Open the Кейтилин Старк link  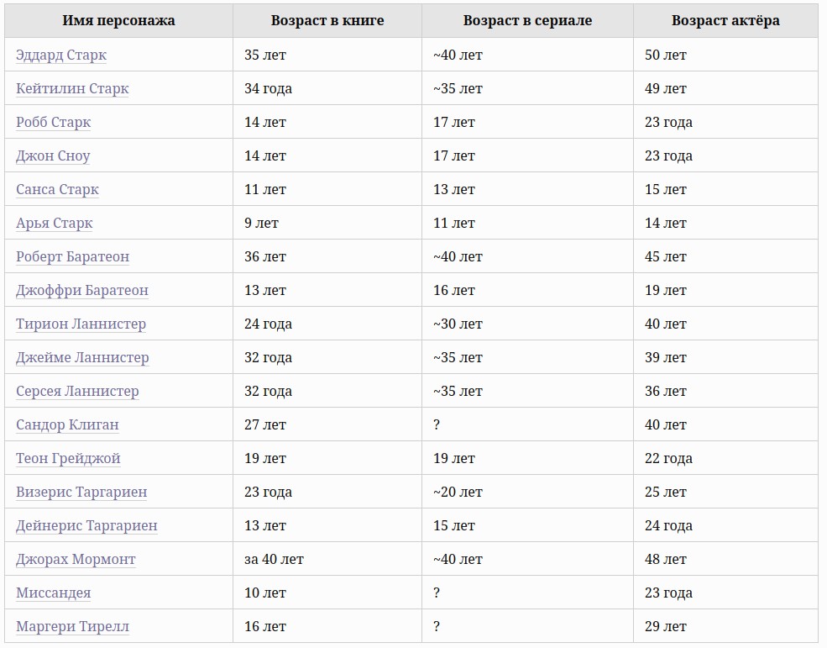point(72,89)
